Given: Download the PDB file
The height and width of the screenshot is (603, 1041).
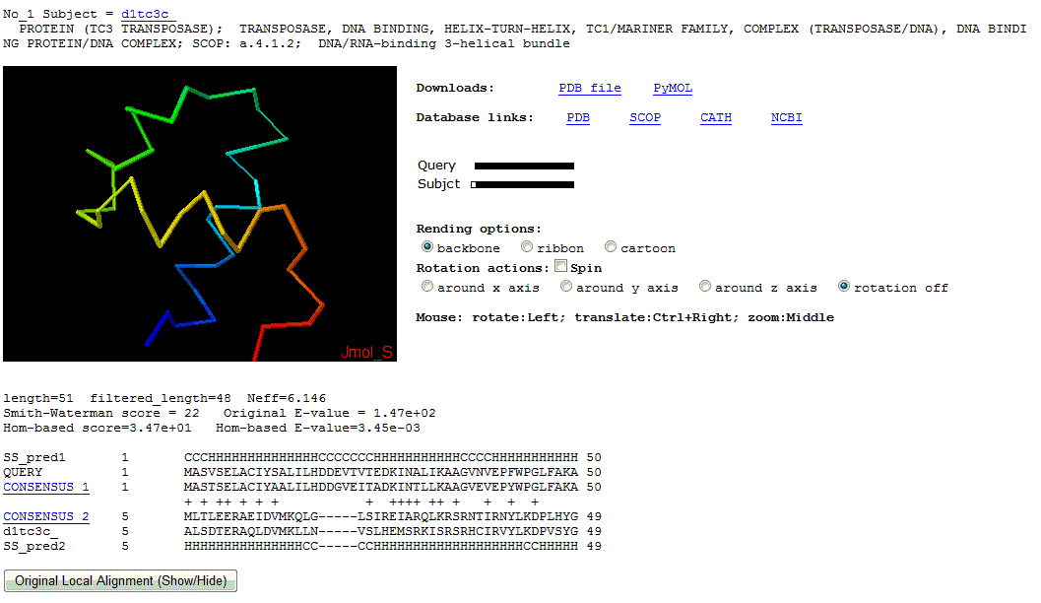Looking at the screenshot, I should pos(589,88).
